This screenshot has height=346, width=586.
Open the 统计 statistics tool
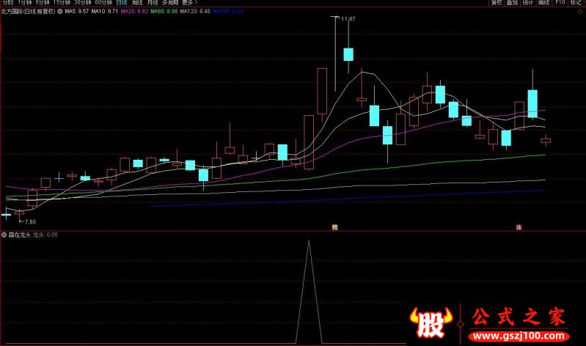(x=530, y=3)
